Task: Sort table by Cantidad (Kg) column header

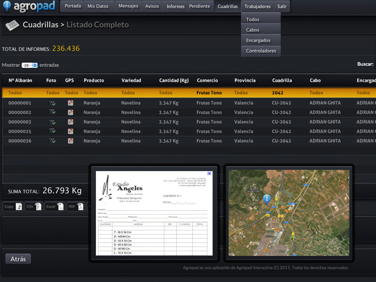Action: pos(174,80)
